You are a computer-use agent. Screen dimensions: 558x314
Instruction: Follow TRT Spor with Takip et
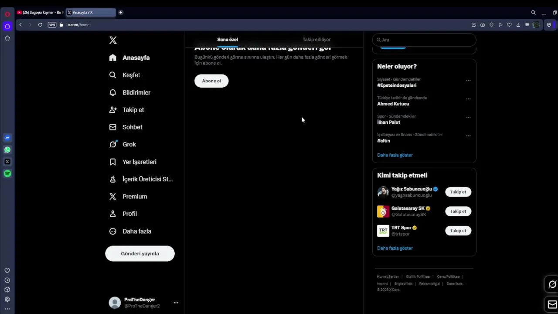point(458,231)
